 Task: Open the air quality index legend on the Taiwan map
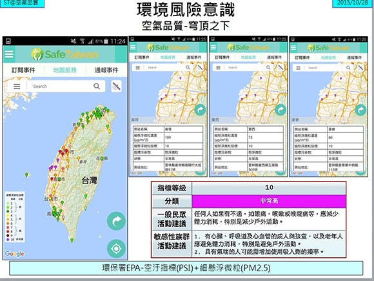15,217
